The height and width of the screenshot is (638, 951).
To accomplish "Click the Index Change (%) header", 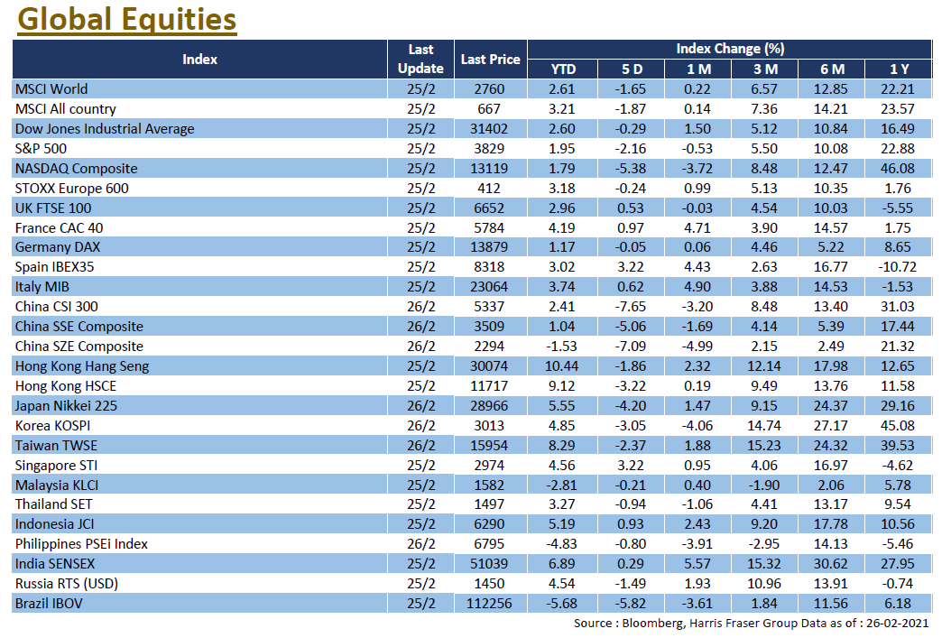I will [730, 49].
